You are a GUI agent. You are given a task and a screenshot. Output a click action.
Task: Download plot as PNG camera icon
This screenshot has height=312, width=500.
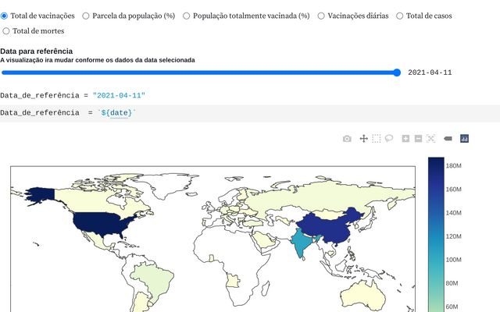347,139
